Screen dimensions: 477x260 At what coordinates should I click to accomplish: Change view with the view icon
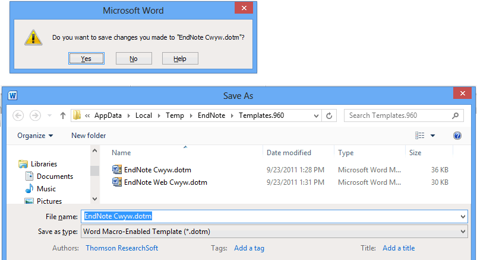coord(419,136)
